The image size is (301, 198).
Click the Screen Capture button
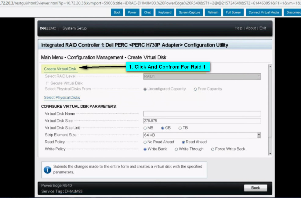[189, 12]
